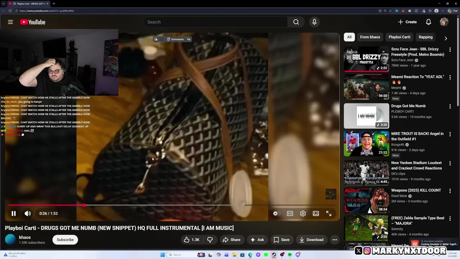The height and width of the screenshot is (259, 460).
Task: Open player settings gear
Action: 303,213
